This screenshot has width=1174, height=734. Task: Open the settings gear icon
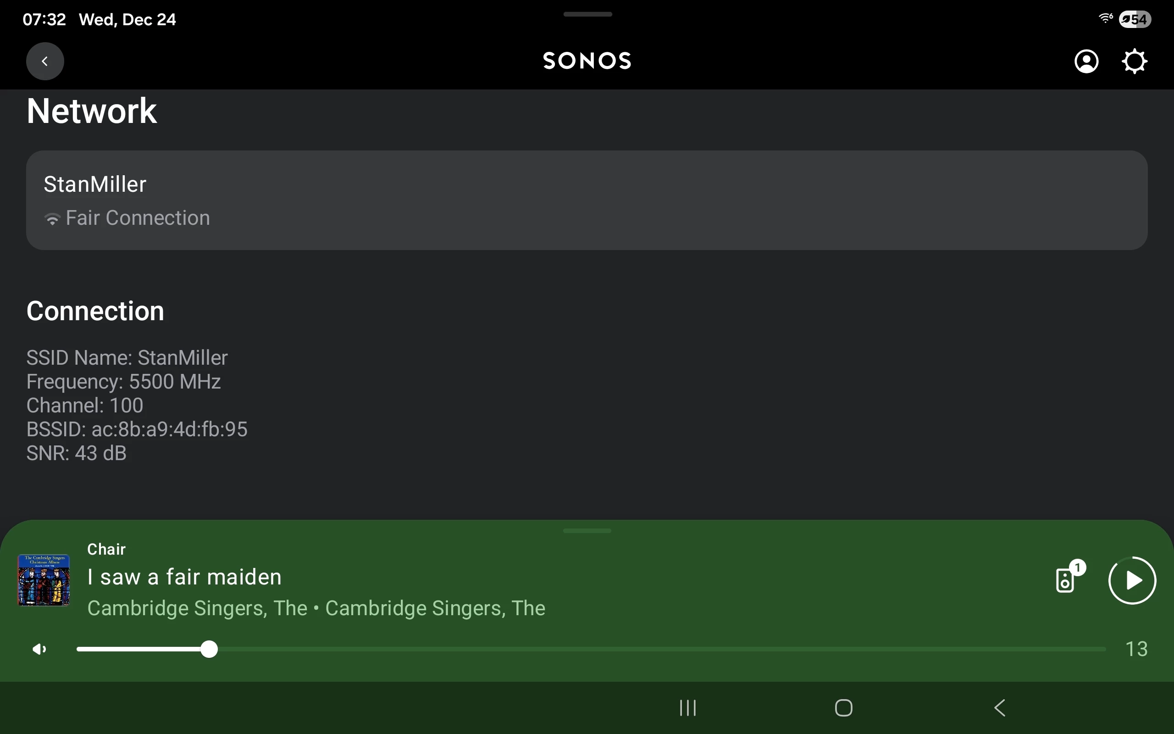(1134, 61)
